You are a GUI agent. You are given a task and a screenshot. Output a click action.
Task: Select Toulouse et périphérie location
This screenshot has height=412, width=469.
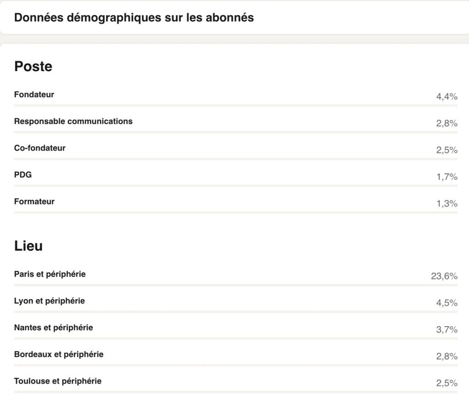click(x=58, y=381)
